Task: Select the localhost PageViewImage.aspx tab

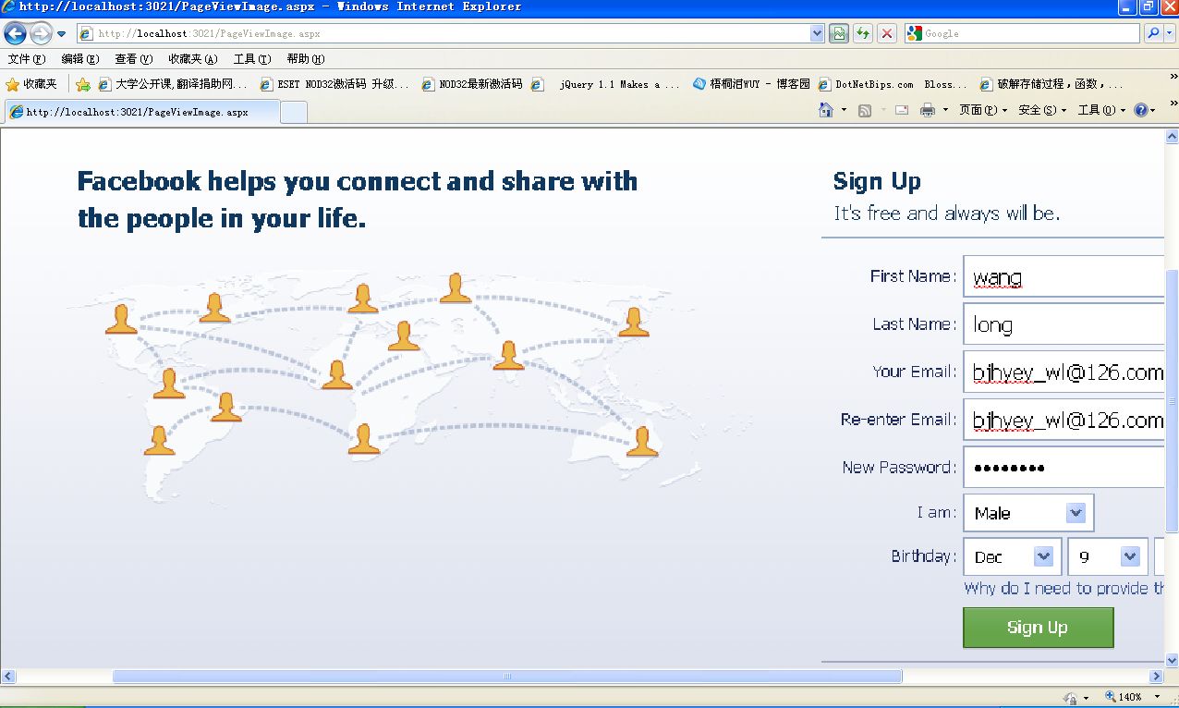Action: [x=140, y=112]
